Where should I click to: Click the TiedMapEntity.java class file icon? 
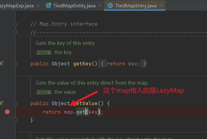[x=48, y=5]
